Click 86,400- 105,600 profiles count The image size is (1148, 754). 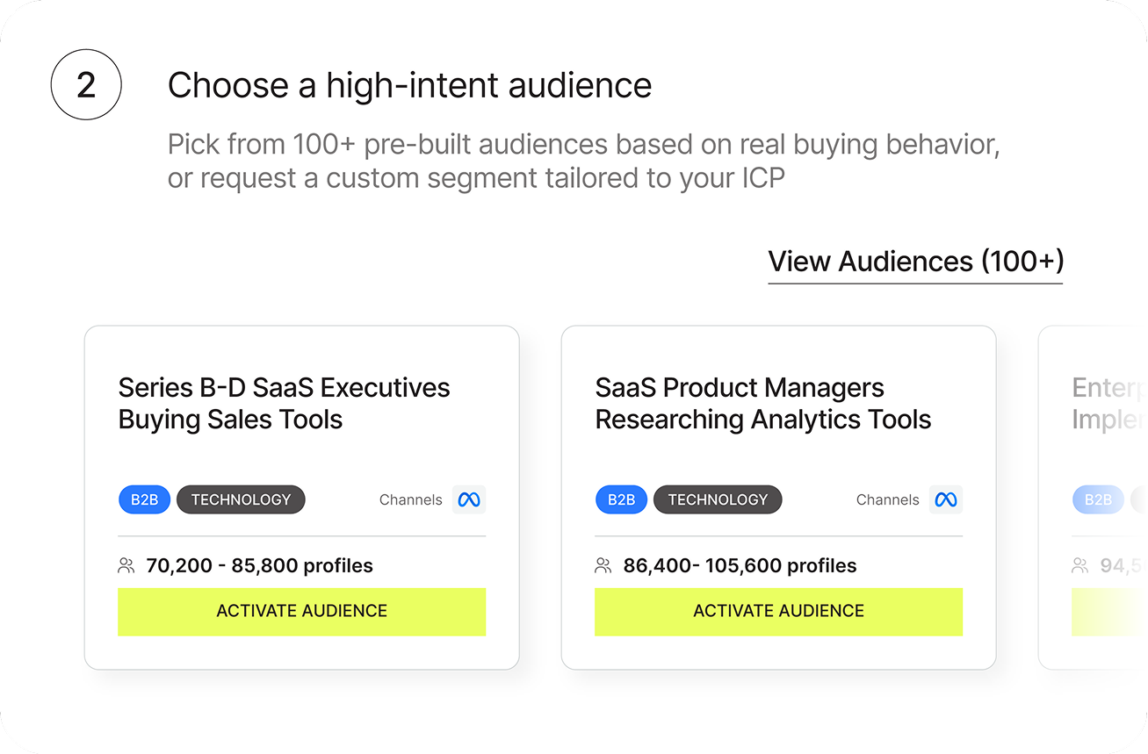click(740, 566)
